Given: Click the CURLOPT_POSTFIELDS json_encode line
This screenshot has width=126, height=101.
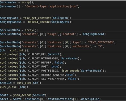Looking at the screenshot, I should tap(53, 71).
